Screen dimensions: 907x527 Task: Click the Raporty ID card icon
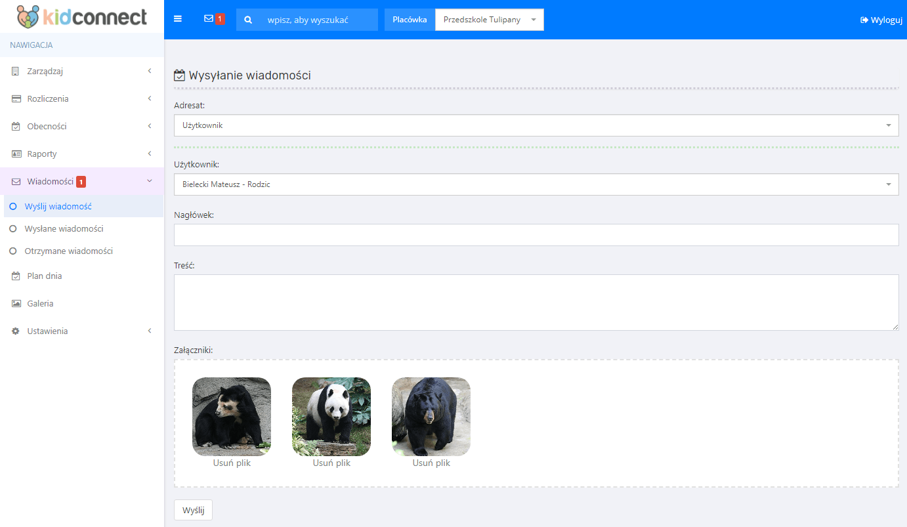click(x=16, y=154)
